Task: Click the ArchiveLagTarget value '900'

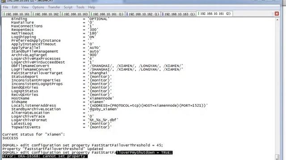Action: point(93,55)
